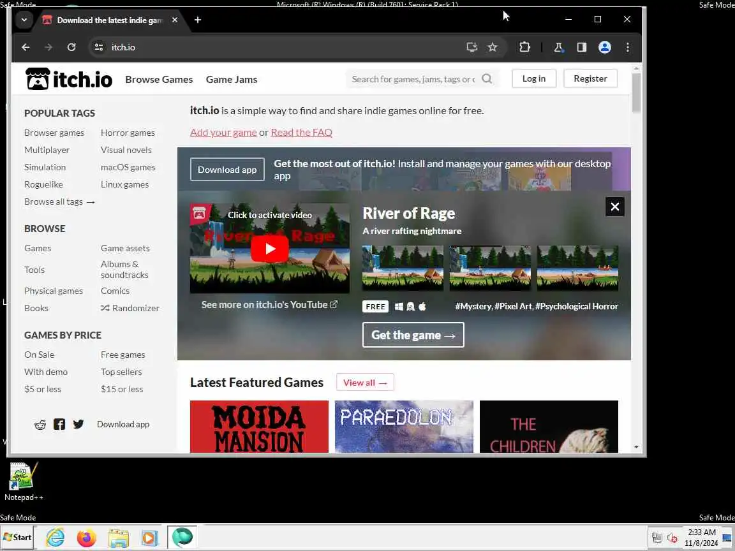Go back with the browser back arrow
Viewport: 735px width, 551px height.
pos(26,47)
